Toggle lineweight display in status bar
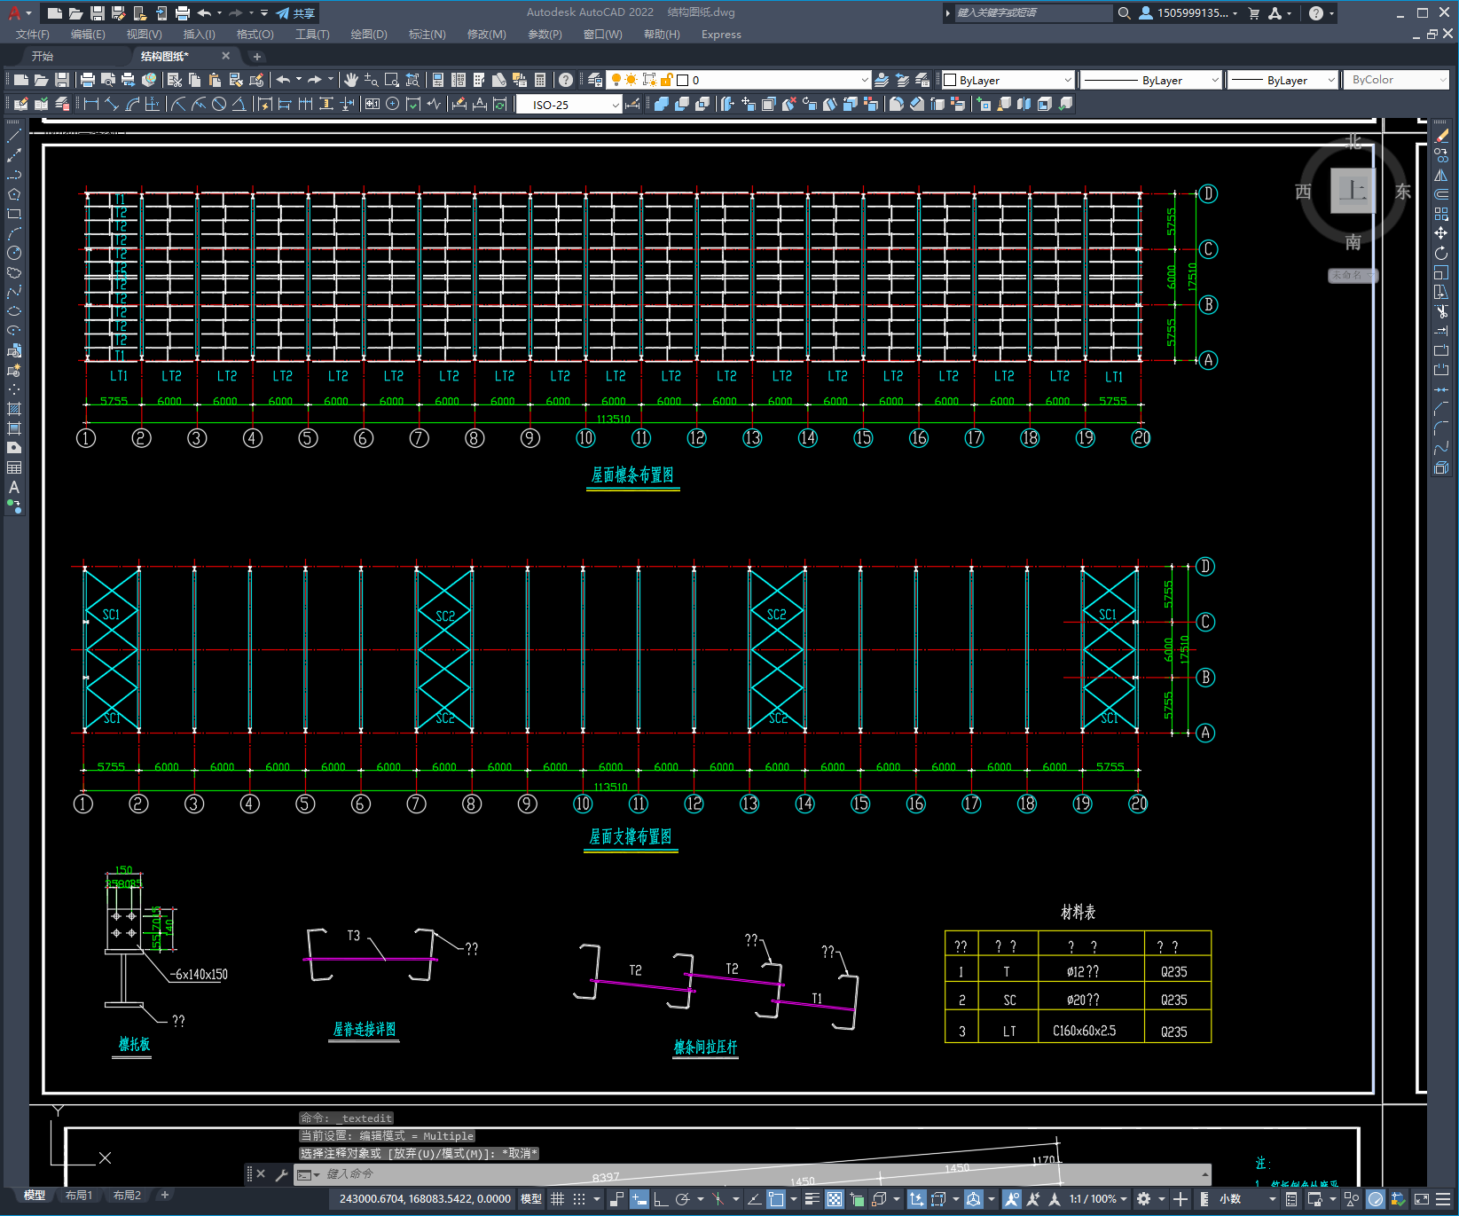Screen dimensions: 1459x1216 [x=812, y=1199]
